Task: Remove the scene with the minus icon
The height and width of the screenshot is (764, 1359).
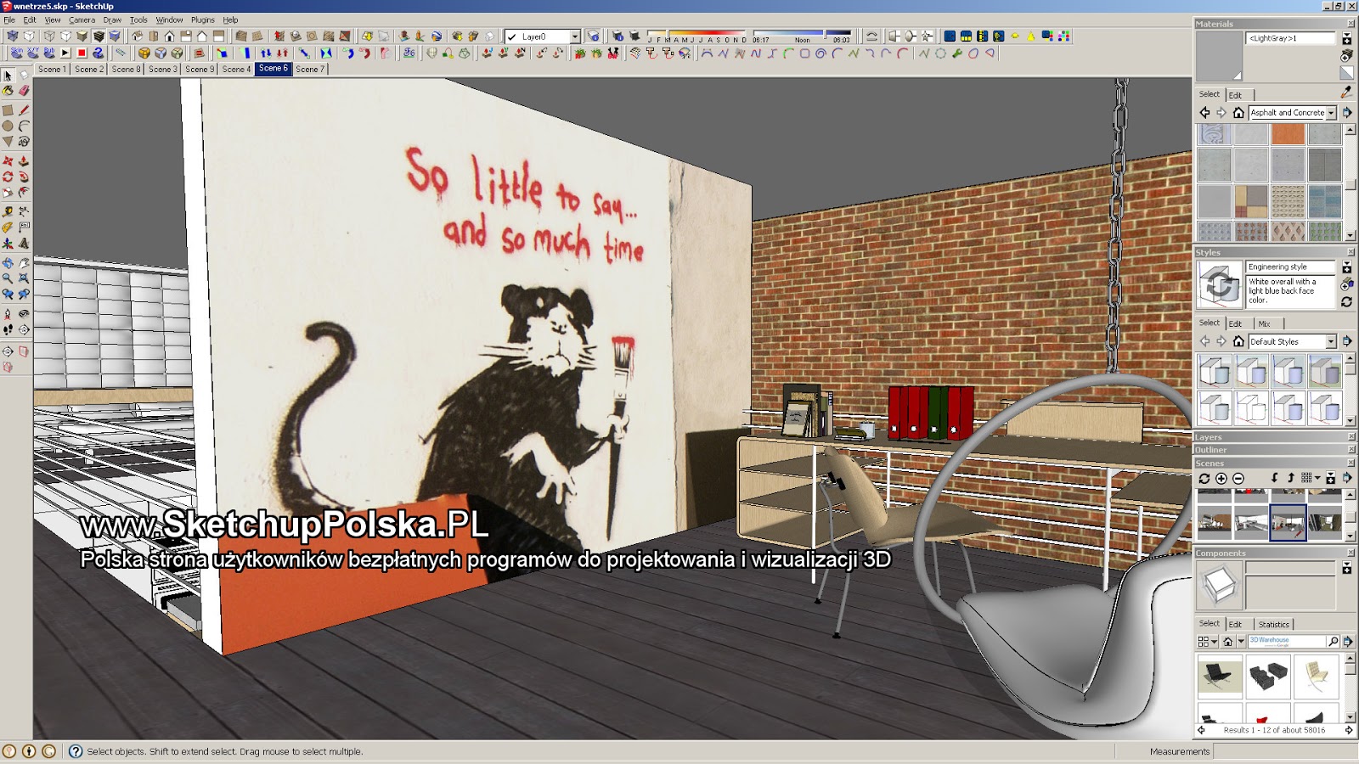Action: click(1238, 479)
